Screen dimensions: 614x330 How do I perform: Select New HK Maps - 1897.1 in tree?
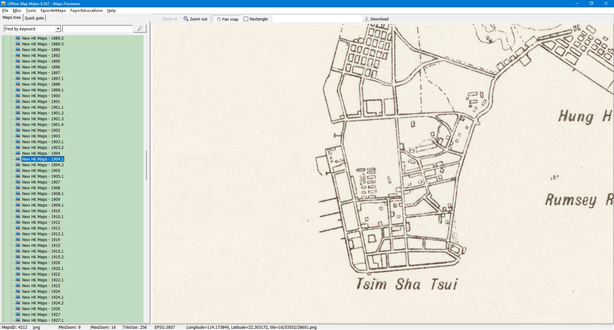(43, 79)
